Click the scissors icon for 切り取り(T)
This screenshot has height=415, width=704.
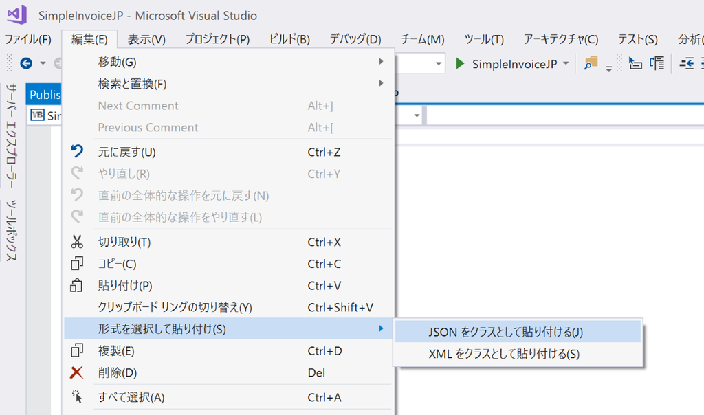77,241
